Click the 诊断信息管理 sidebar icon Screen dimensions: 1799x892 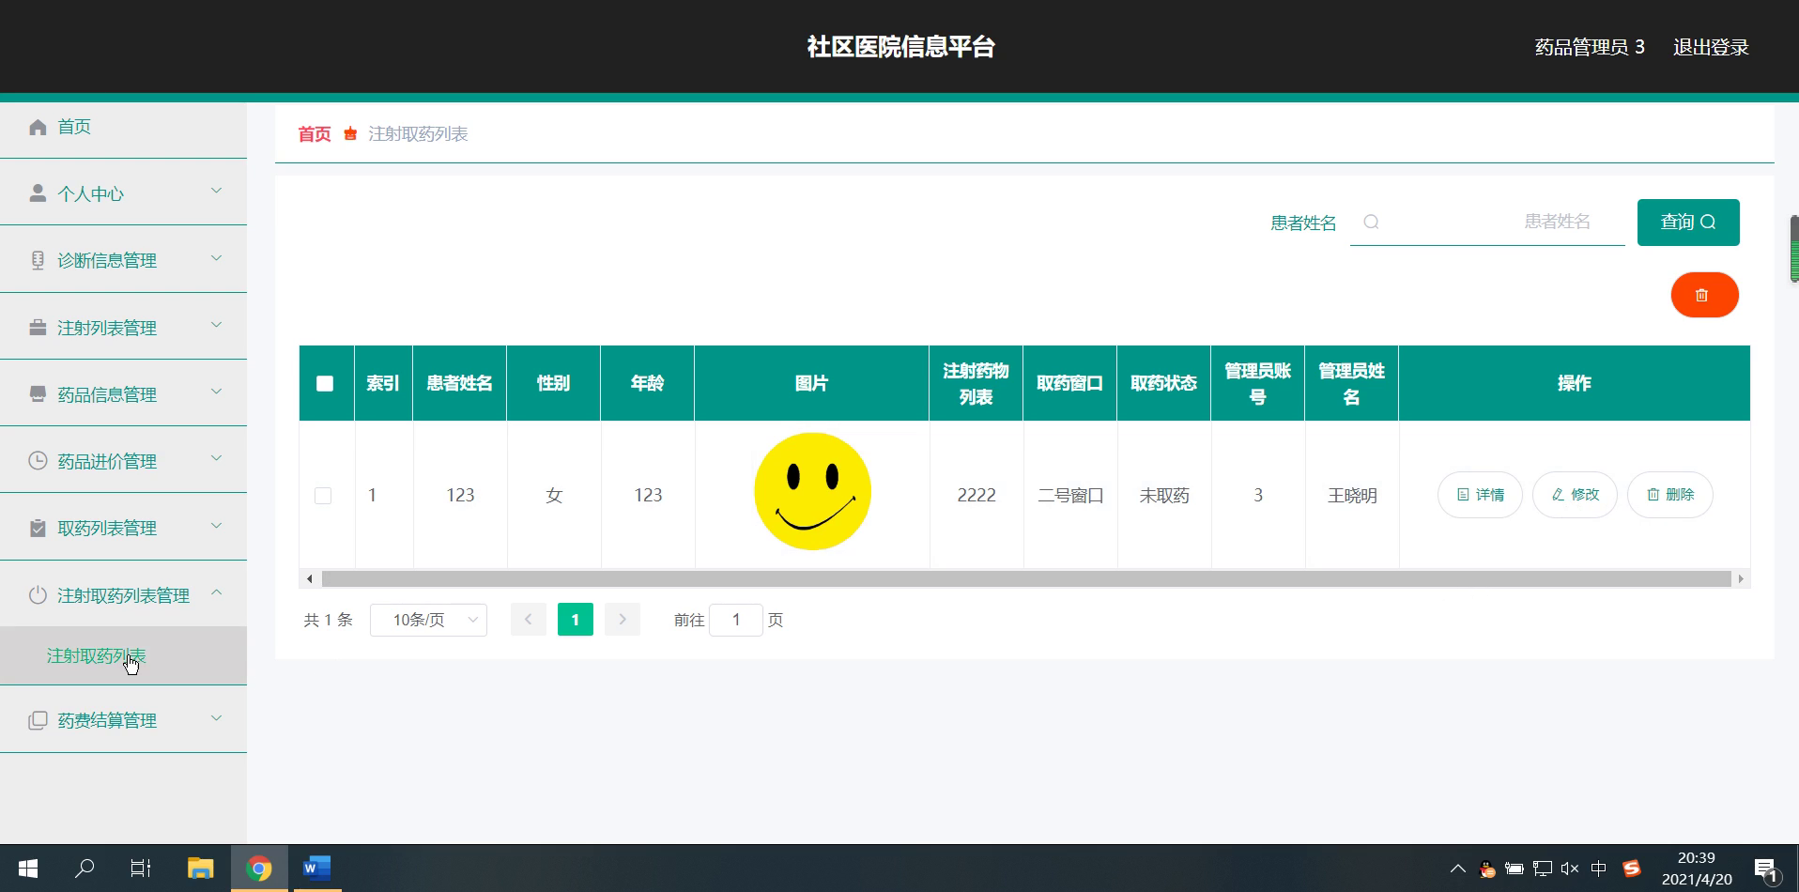click(x=38, y=260)
